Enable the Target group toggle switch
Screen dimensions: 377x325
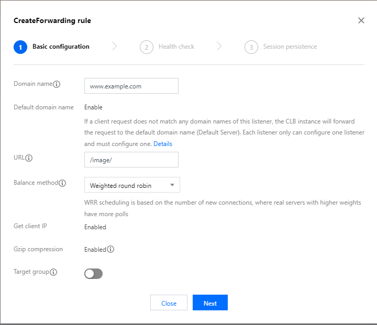click(94, 274)
